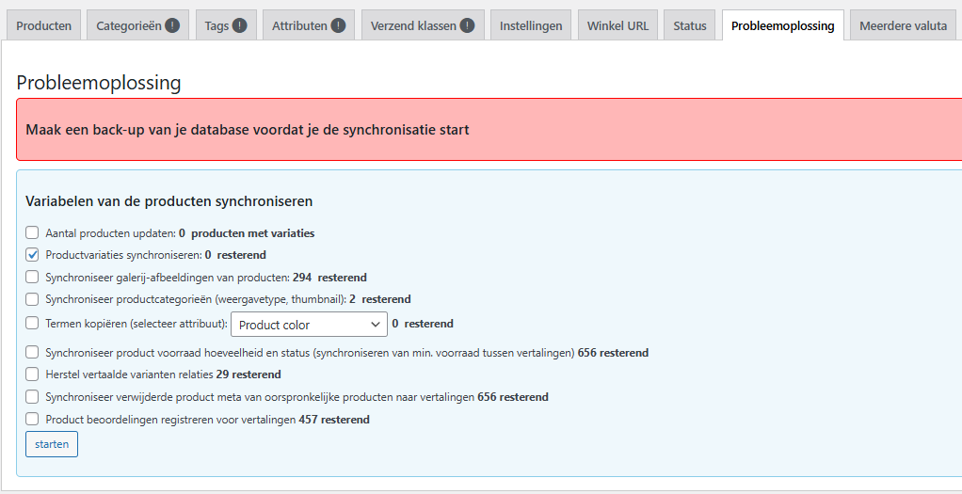962x494 pixels.
Task: Tick Herstel vertaalde varianten relaties checkbox
Action: pyautogui.click(x=32, y=374)
